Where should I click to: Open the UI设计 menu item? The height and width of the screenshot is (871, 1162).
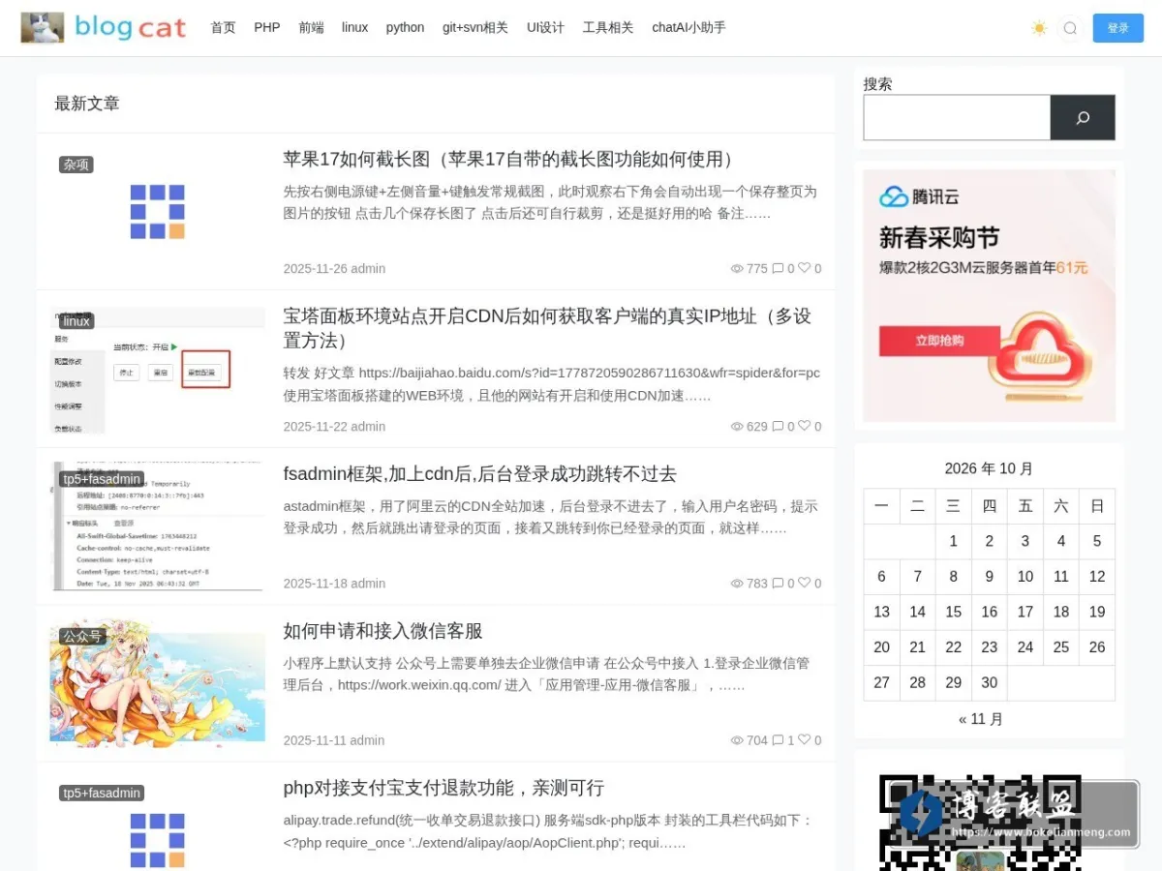545,27
